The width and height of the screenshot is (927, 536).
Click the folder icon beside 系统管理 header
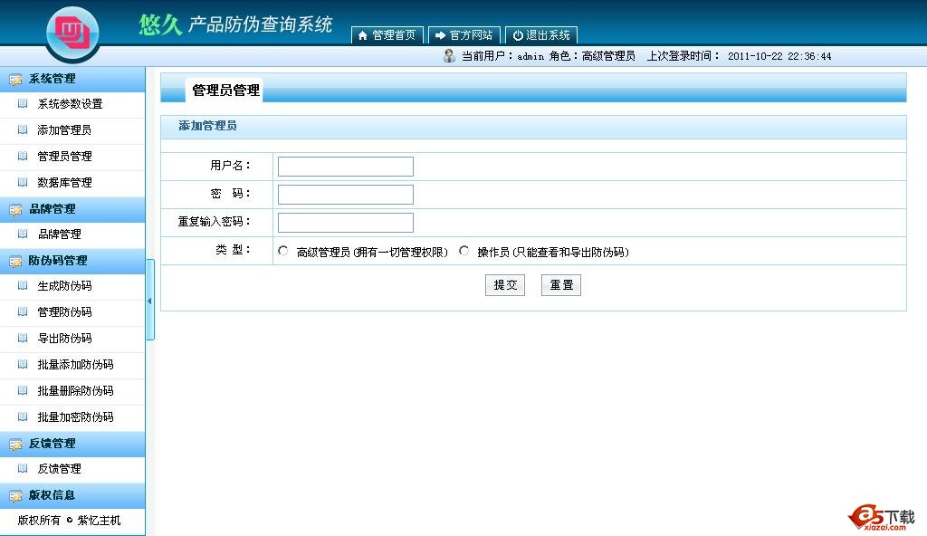[15, 80]
